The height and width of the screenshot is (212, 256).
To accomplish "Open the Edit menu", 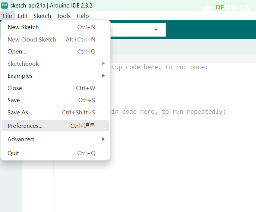I will (23, 16).
